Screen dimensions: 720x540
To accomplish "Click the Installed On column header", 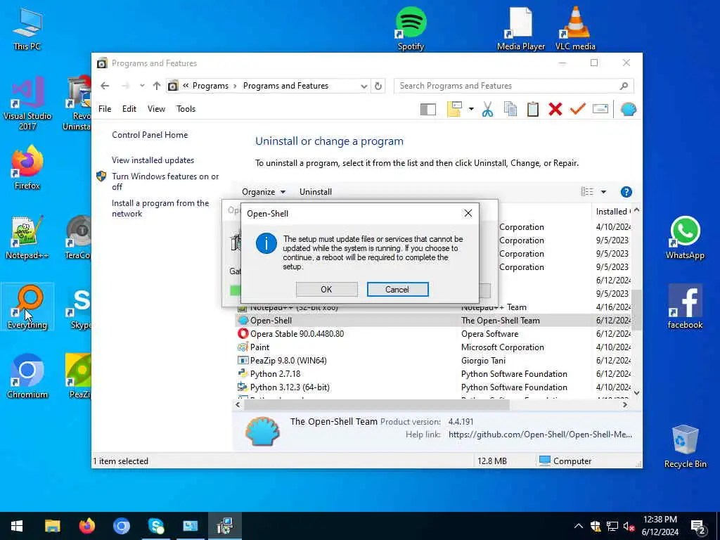I will click(x=612, y=212).
